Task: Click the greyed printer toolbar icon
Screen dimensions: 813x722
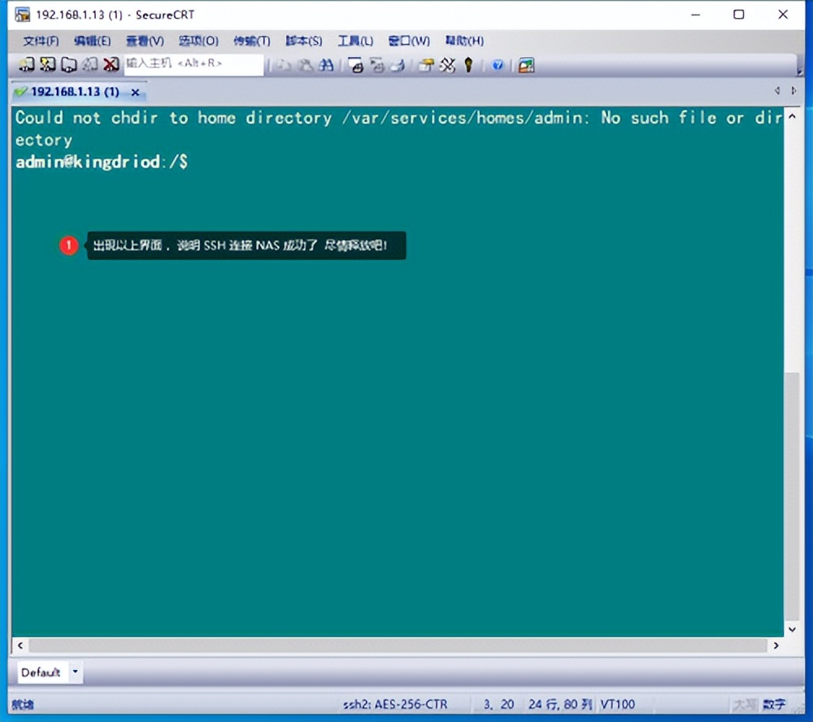Action: point(398,65)
